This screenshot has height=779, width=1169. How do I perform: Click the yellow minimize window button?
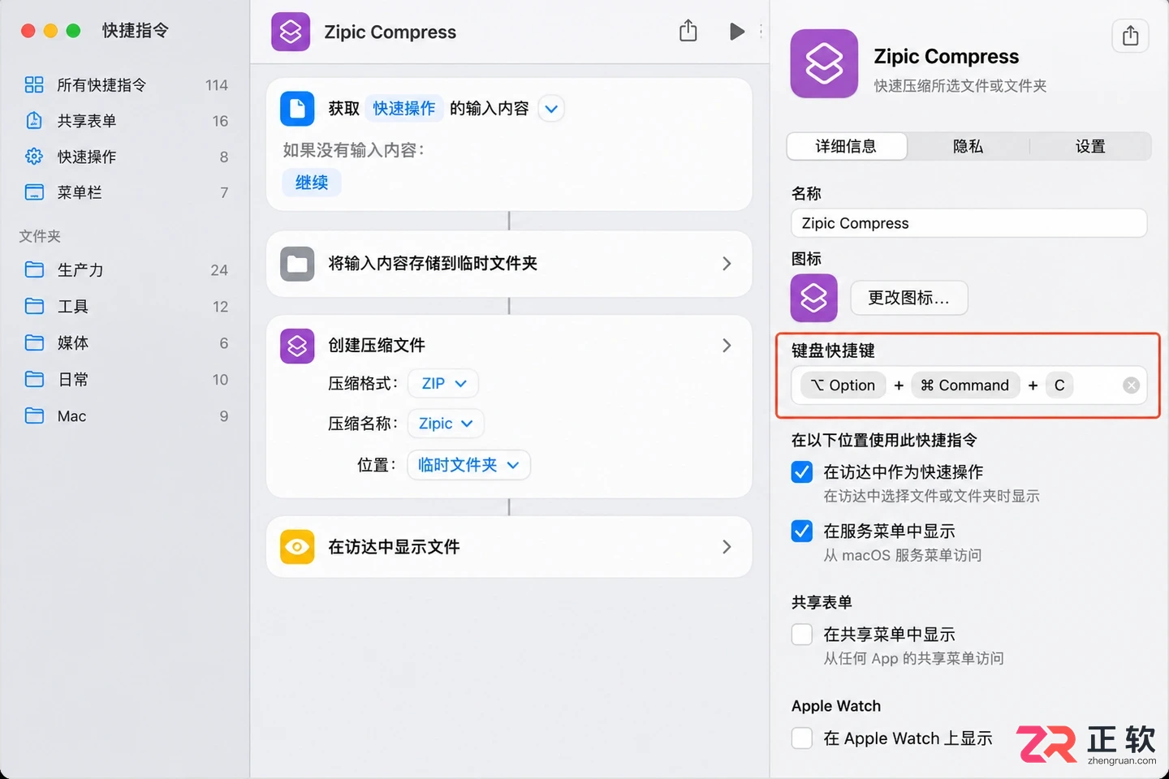(50, 31)
